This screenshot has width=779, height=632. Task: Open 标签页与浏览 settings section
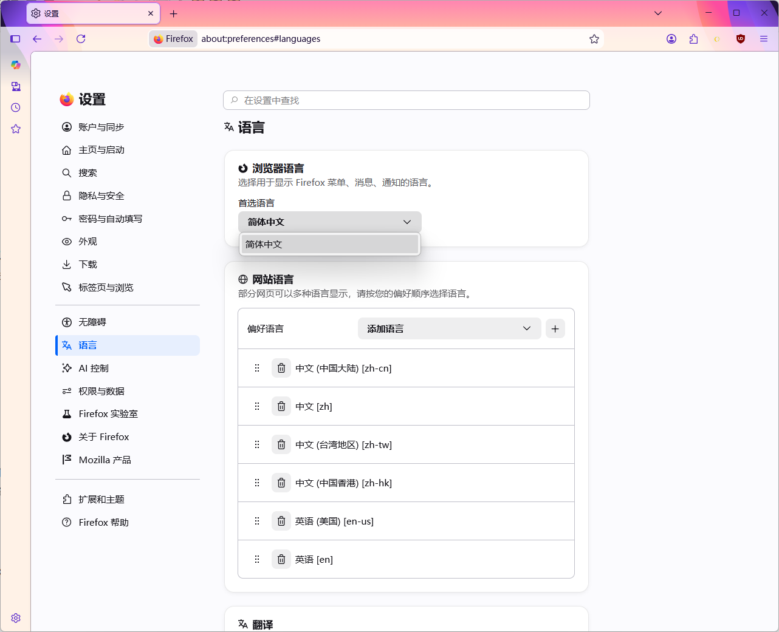tap(128, 287)
